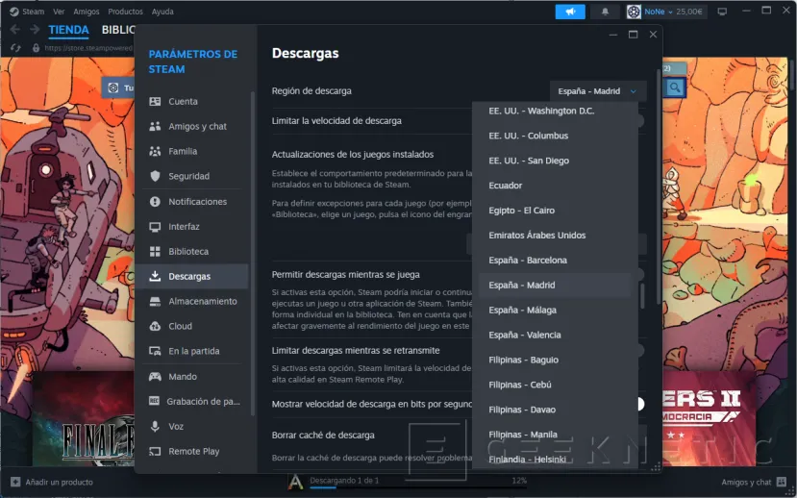
Task: Select Filipinas - Cebú region
Action: coord(555,385)
